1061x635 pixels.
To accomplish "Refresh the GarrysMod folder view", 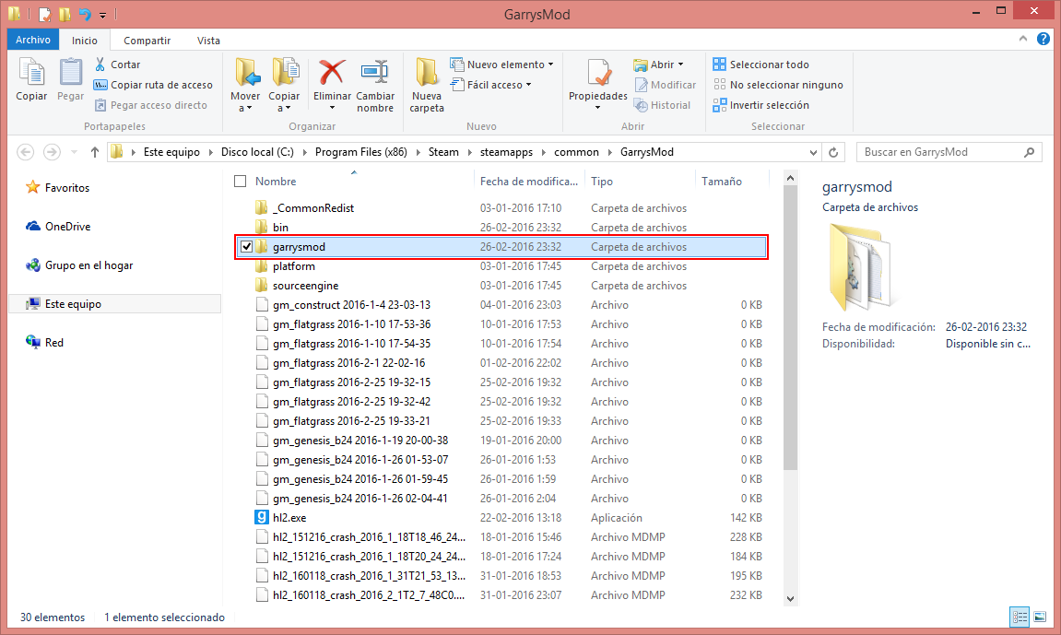I will click(x=833, y=152).
